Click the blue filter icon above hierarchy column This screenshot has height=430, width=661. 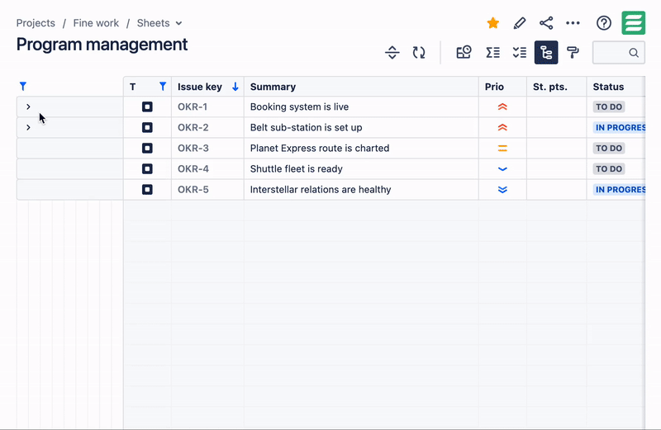pos(23,87)
